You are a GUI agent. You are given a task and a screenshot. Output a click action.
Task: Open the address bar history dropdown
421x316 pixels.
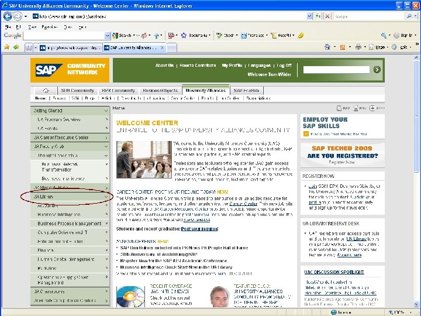[x=309, y=16]
